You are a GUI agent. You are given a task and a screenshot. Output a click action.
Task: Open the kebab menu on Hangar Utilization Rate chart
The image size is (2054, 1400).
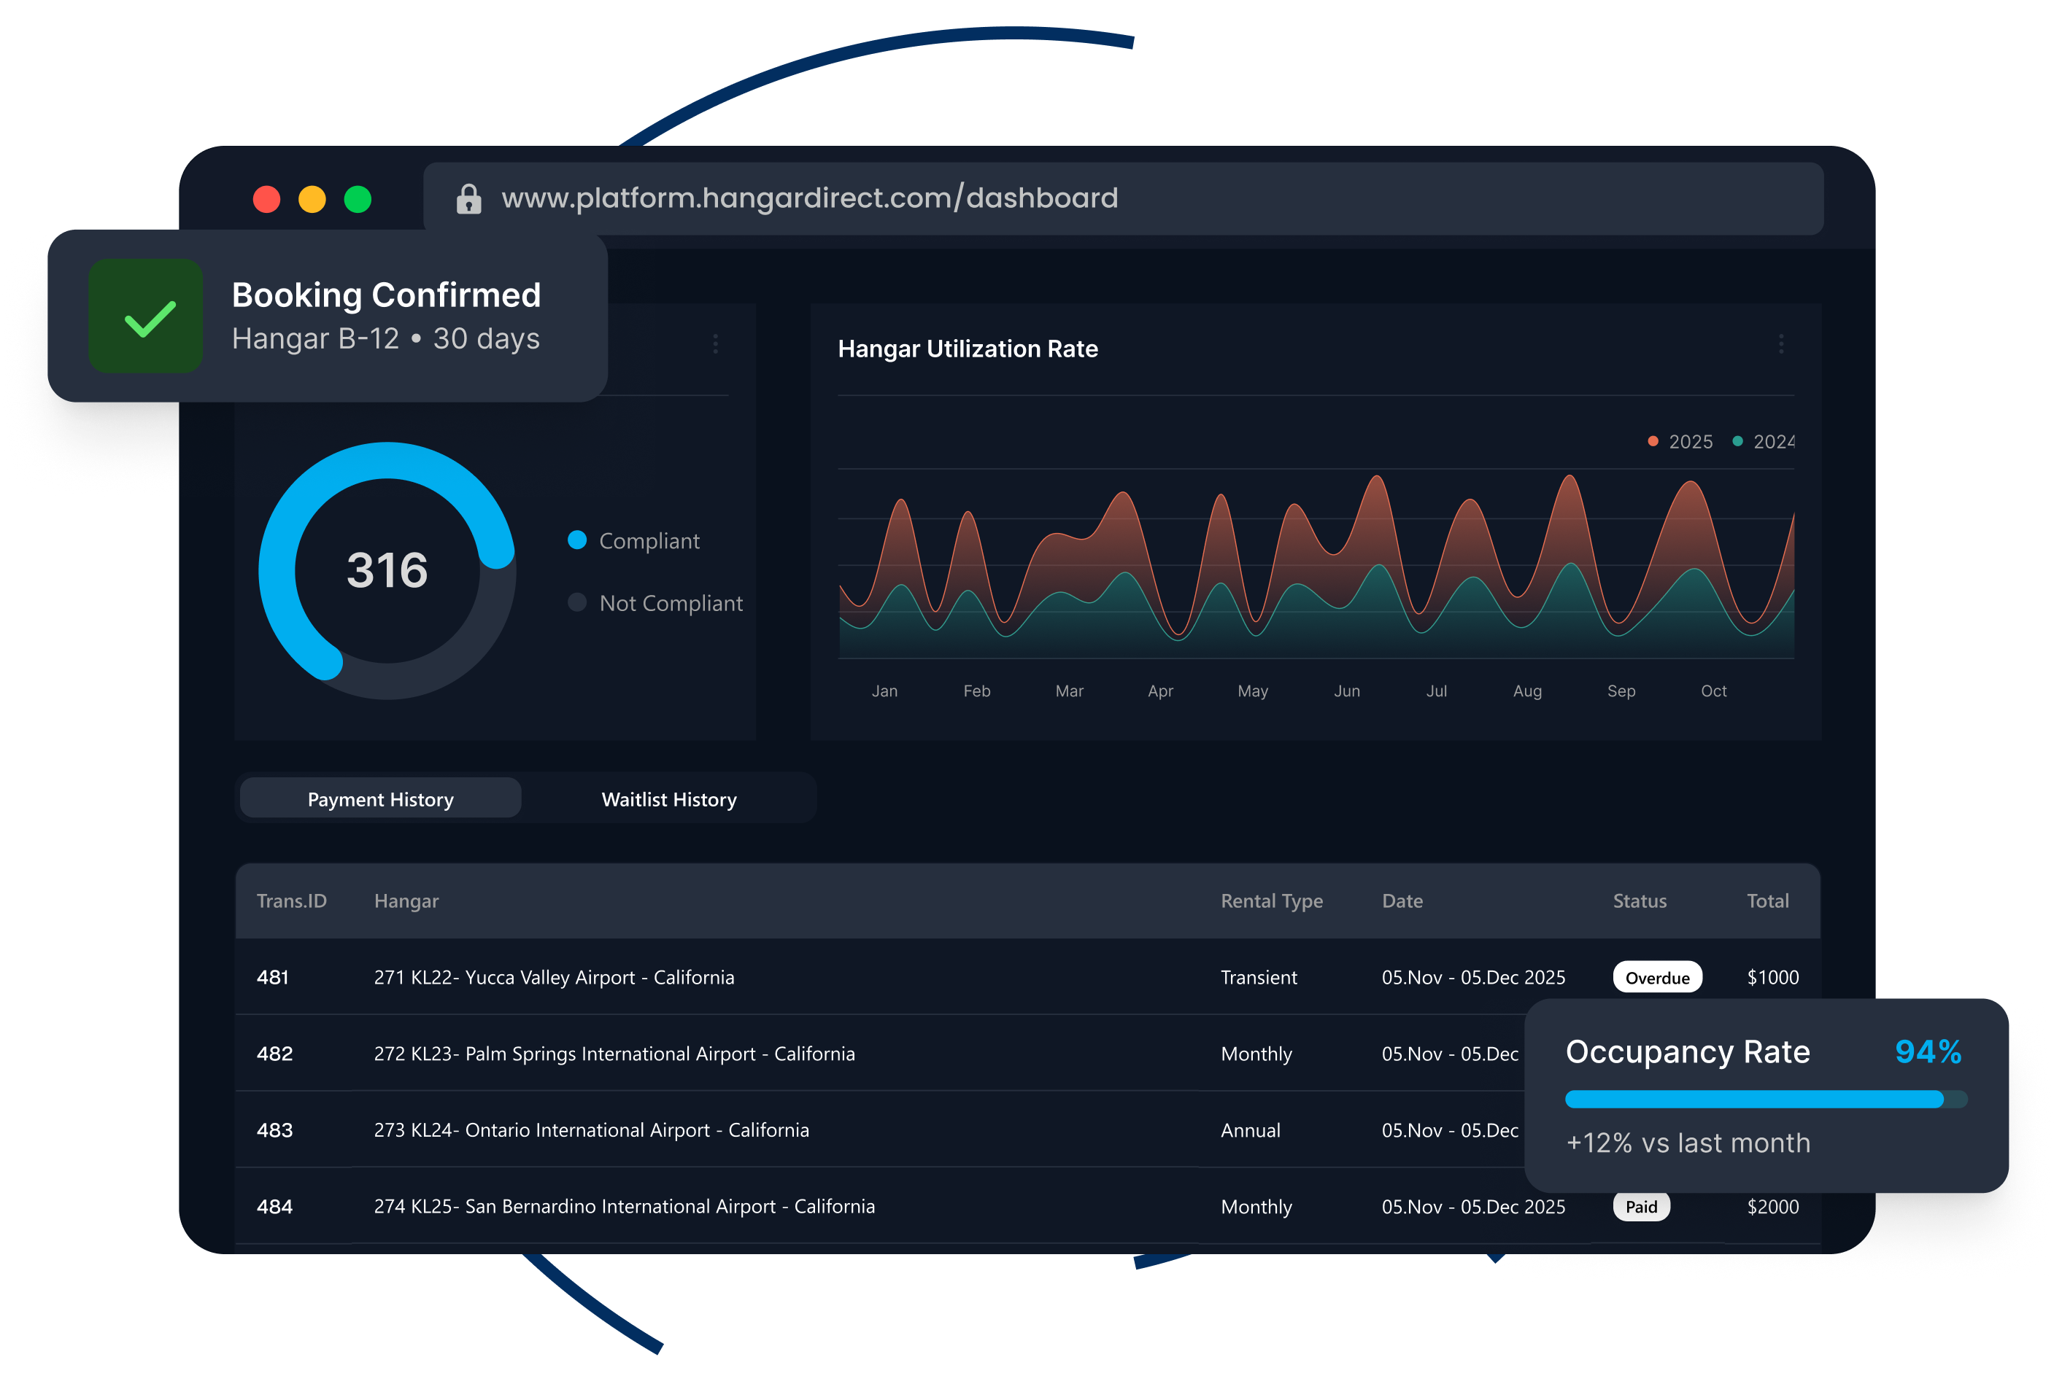click(1783, 344)
